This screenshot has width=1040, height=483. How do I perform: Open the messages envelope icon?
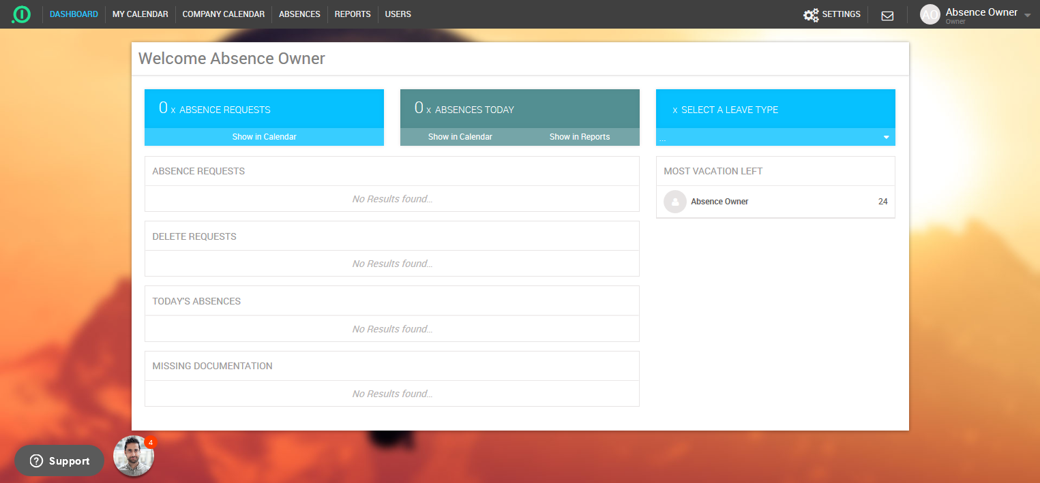[887, 15]
